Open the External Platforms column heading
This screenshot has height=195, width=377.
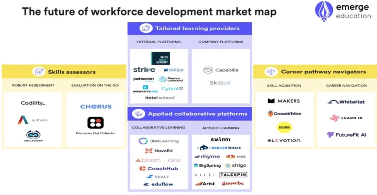159,42
